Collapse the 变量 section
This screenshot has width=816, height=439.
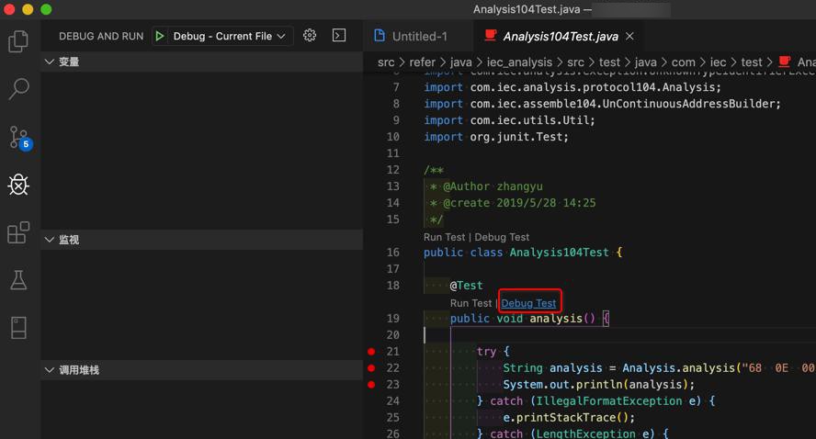[x=202, y=62]
